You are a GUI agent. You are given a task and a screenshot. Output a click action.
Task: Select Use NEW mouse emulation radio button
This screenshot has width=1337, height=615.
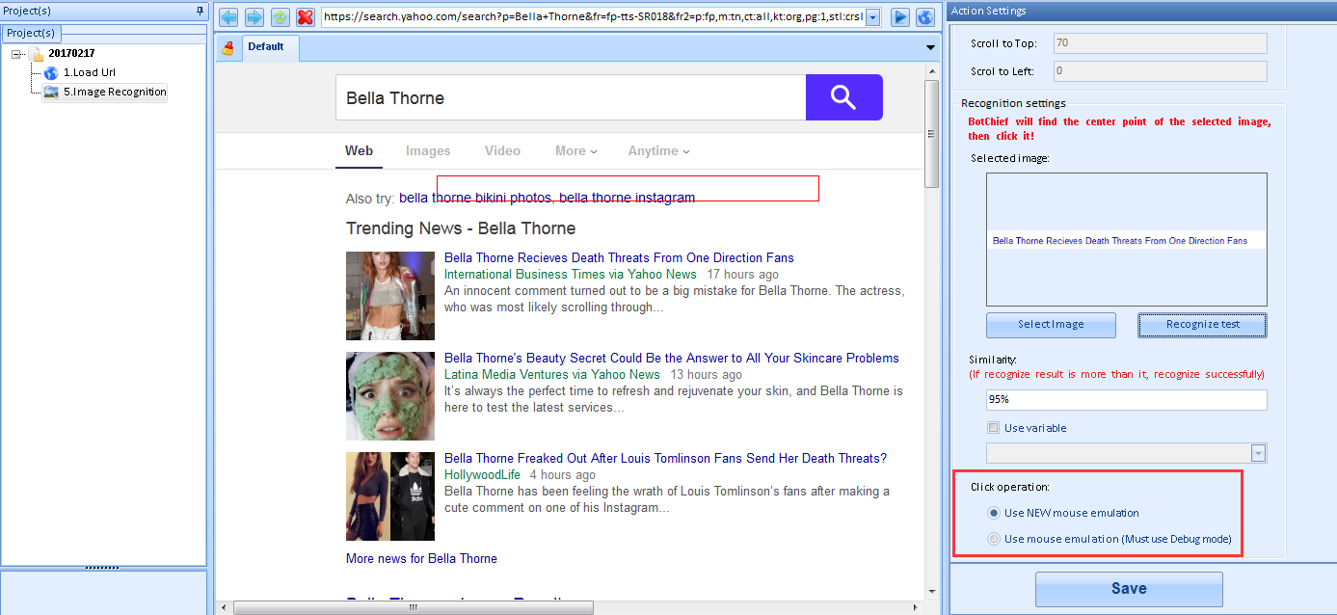tap(994, 513)
